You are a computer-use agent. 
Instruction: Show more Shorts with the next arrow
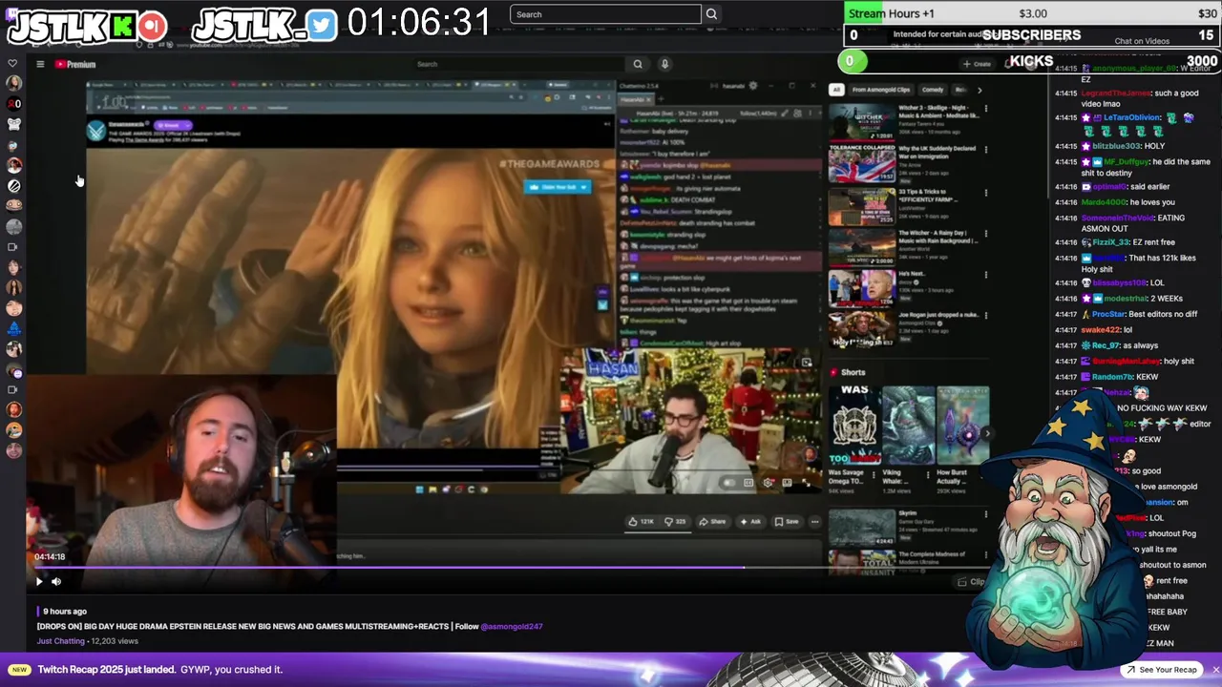(986, 433)
